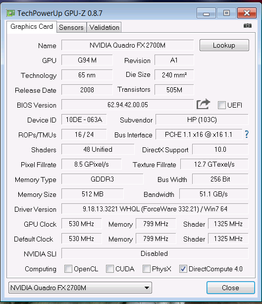Minimize the GPU-Z window
Image resolution: width=262 pixels, height=304 pixels.
click(206, 13)
